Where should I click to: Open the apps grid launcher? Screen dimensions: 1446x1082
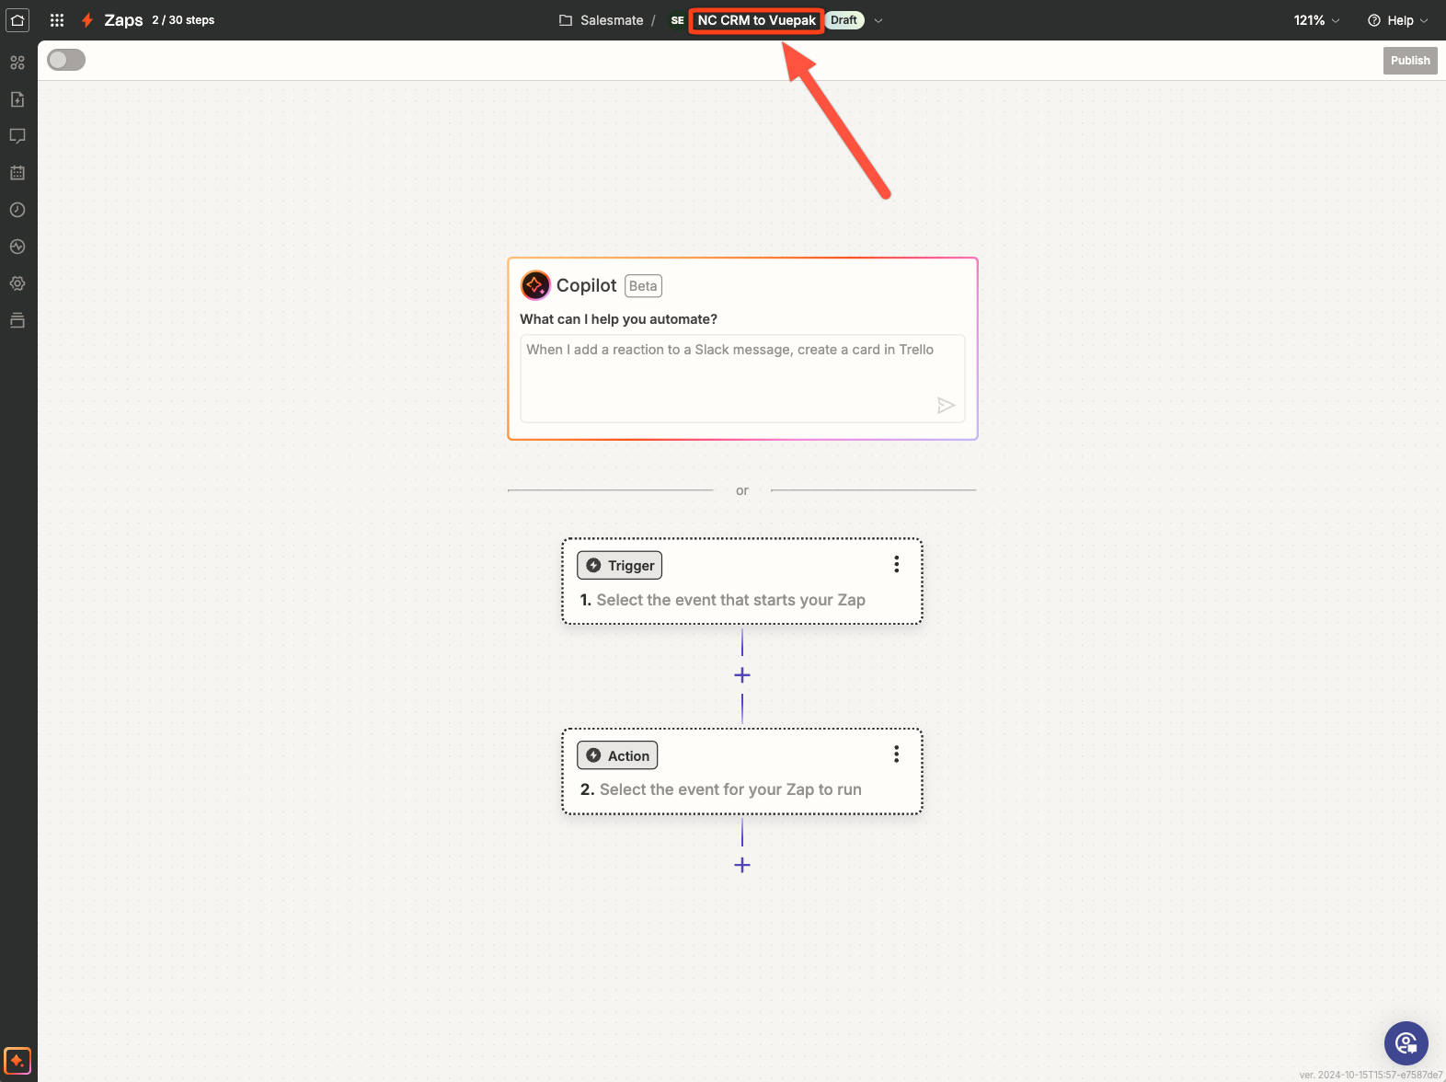point(57,20)
